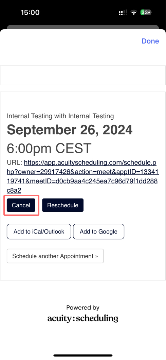Image resolution: width=166 pixels, height=360 pixels.
Task: Tap the 15:00 clock in the status bar
Action: (30, 12)
